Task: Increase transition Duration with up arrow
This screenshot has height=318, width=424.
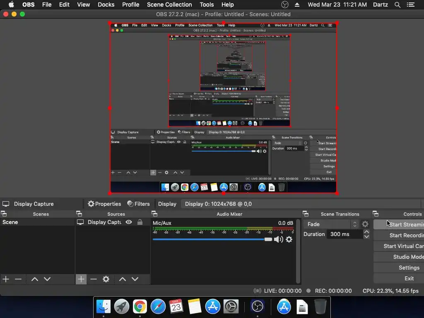Action: click(366, 232)
